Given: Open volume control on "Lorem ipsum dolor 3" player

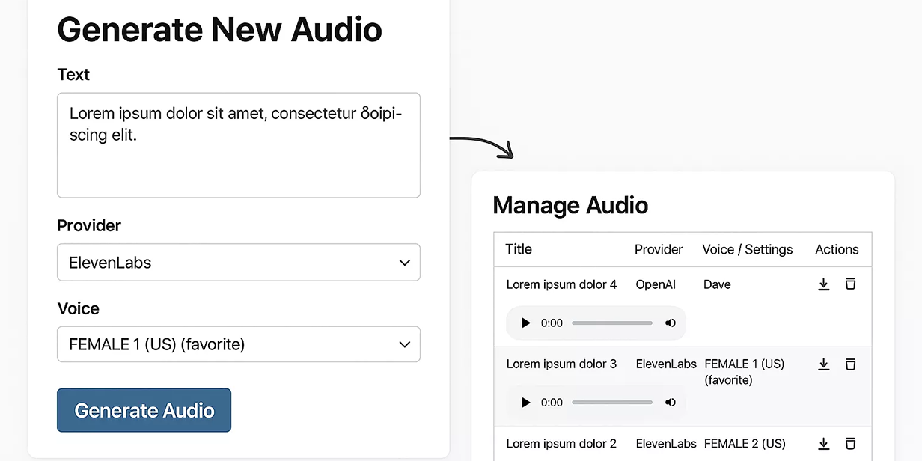Looking at the screenshot, I should (x=670, y=402).
